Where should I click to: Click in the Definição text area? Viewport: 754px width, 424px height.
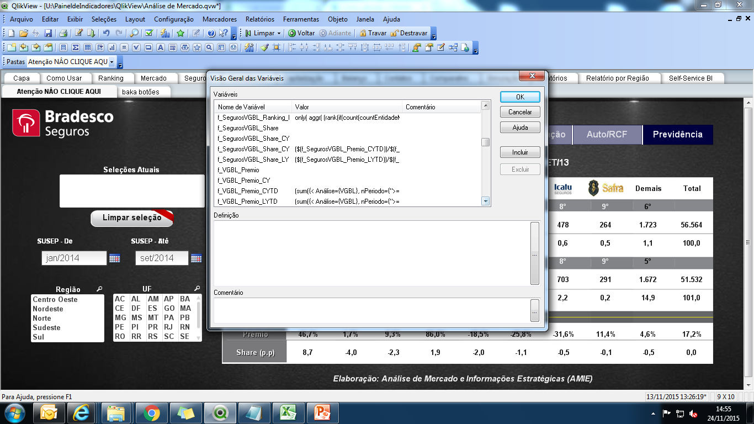pos(371,252)
